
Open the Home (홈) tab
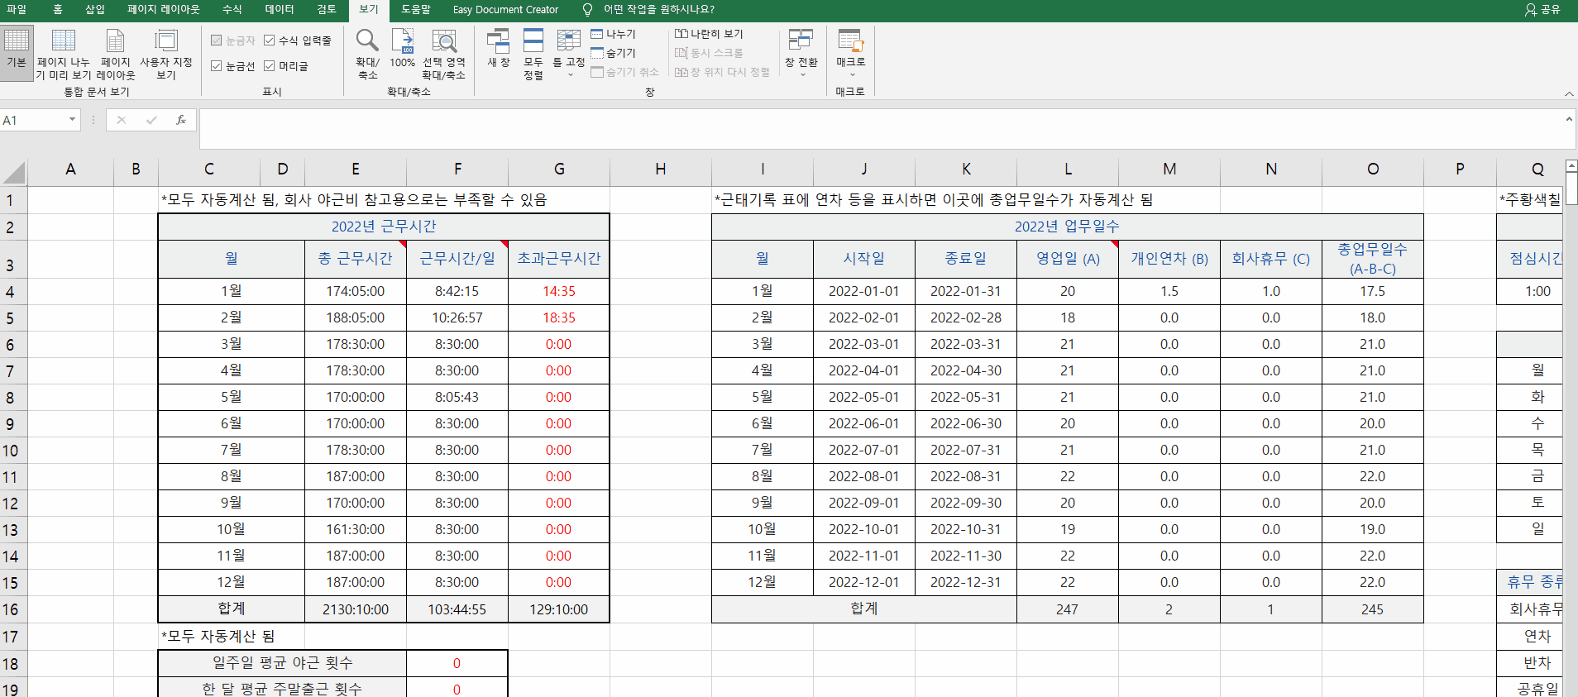[x=57, y=9]
